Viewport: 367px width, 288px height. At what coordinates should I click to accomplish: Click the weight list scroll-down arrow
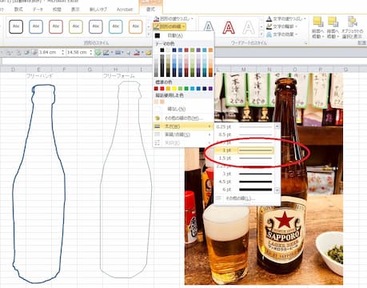click(x=277, y=190)
